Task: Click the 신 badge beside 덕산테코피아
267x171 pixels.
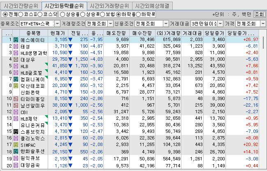Action: 16,86
